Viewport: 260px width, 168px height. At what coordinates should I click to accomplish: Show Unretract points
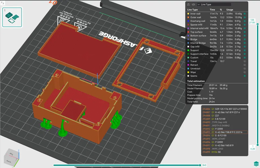coord(245,69)
